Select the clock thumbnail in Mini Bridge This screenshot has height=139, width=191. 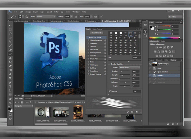coord(43,112)
